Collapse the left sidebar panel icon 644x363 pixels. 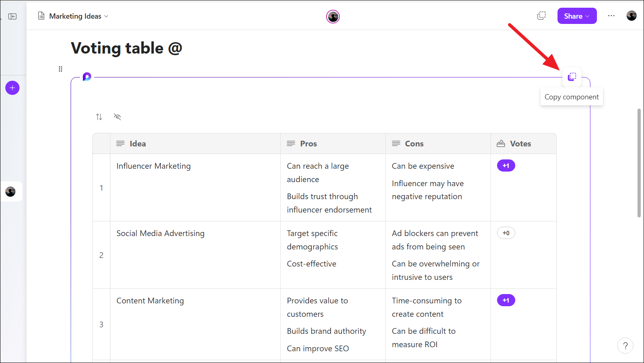pyautogui.click(x=13, y=16)
